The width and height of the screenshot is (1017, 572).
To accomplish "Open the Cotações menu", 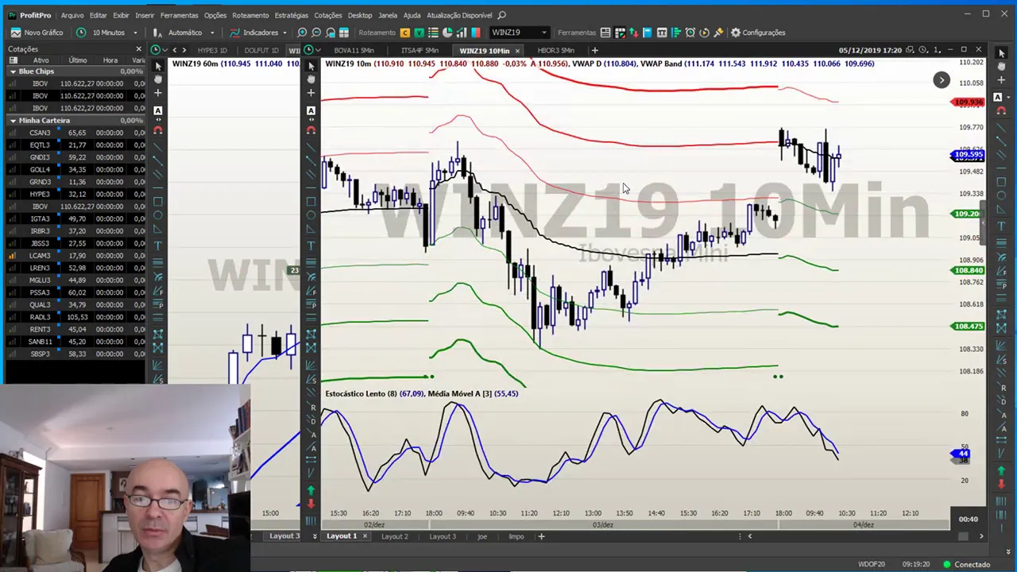I will tap(328, 15).
